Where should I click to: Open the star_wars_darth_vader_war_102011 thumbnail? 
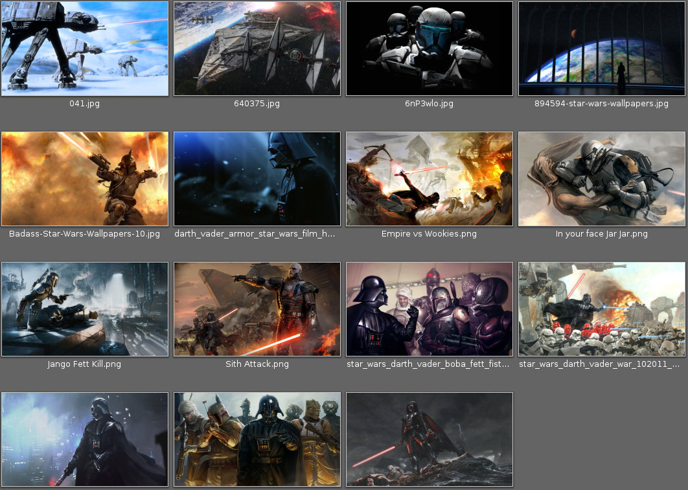coord(602,309)
